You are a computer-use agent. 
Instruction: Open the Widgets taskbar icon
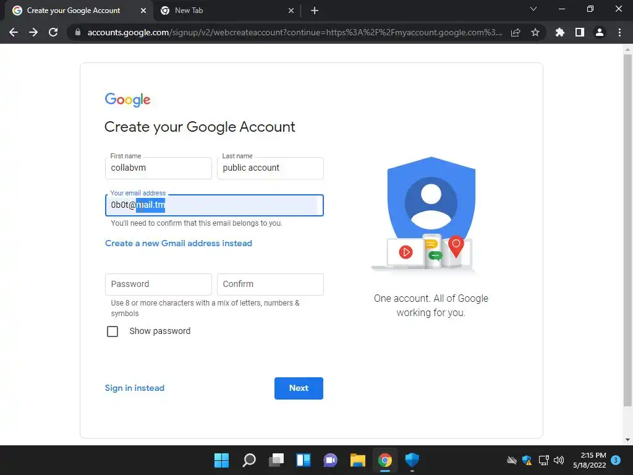tap(303, 460)
